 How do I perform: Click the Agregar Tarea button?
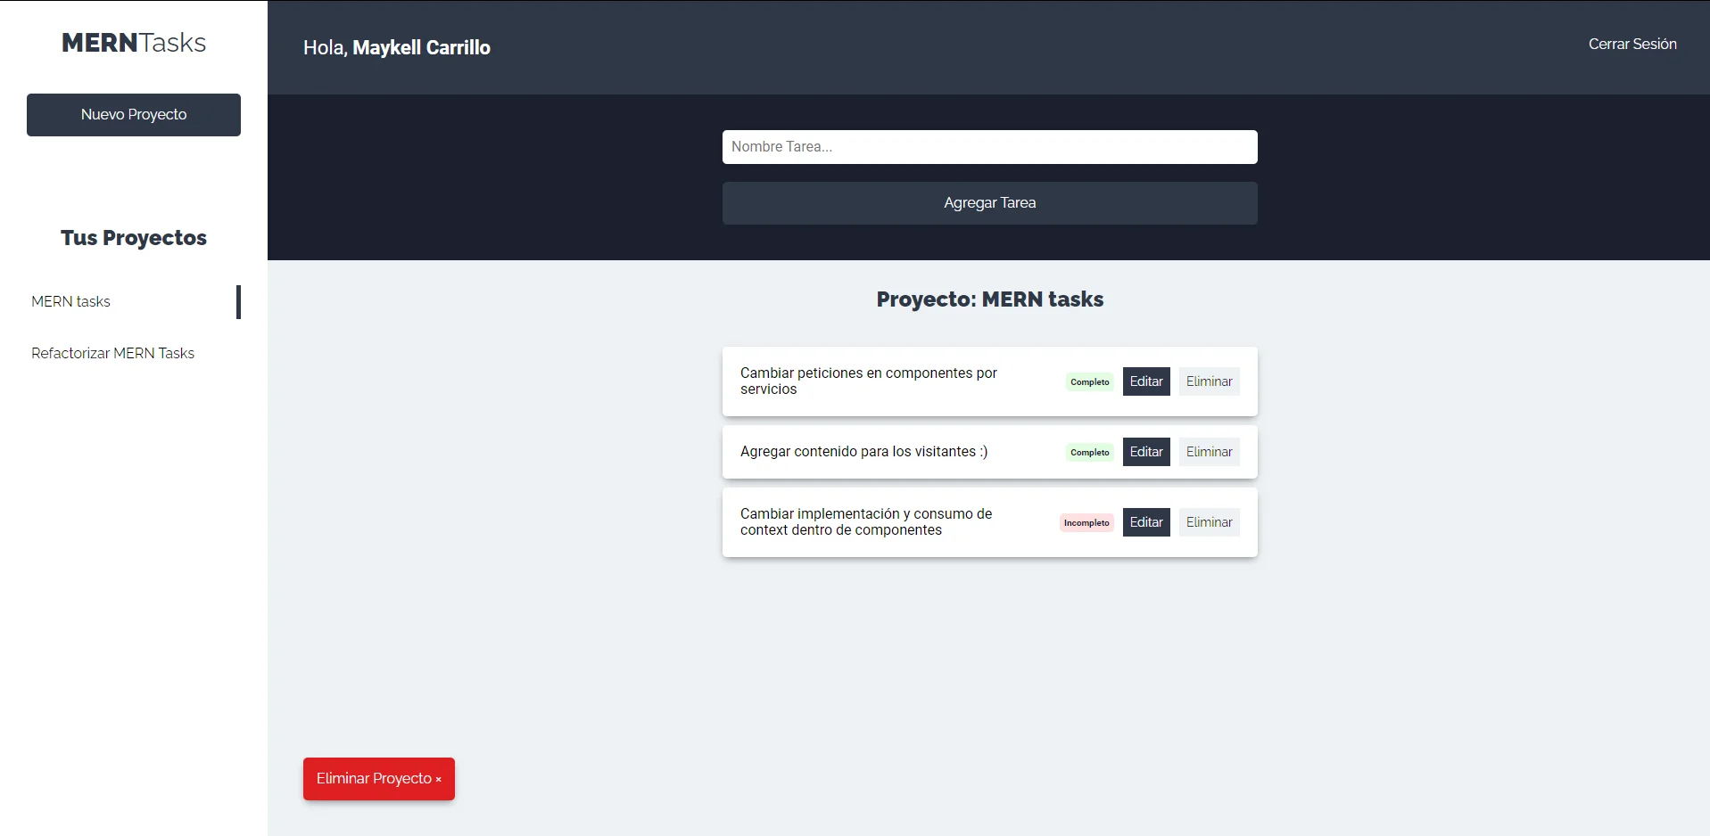click(x=990, y=203)
